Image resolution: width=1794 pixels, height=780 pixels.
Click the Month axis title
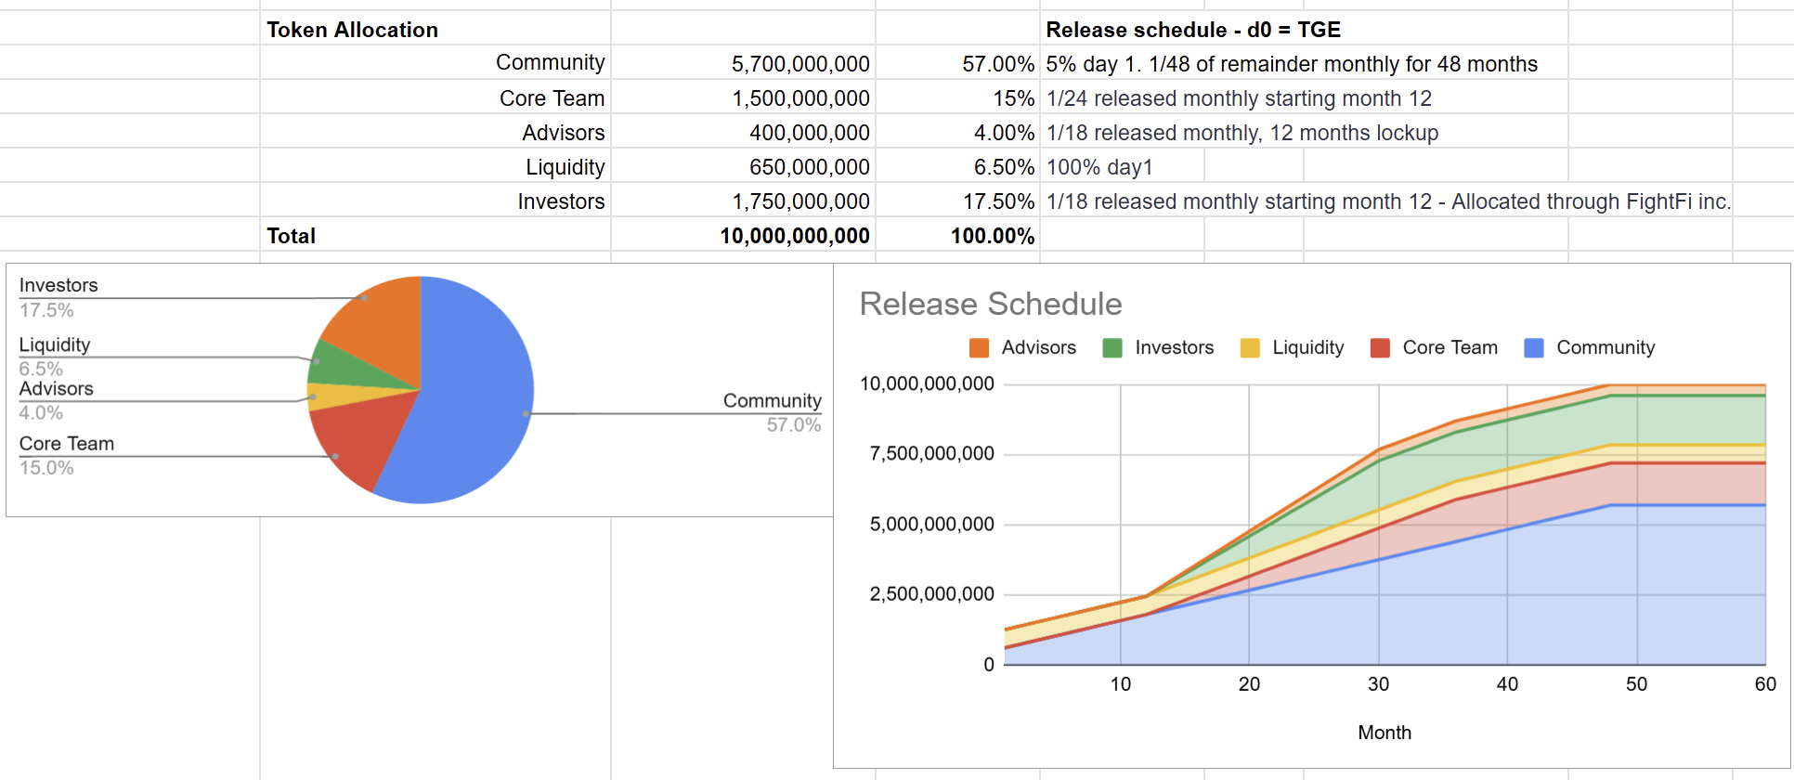click(1384, 733)
